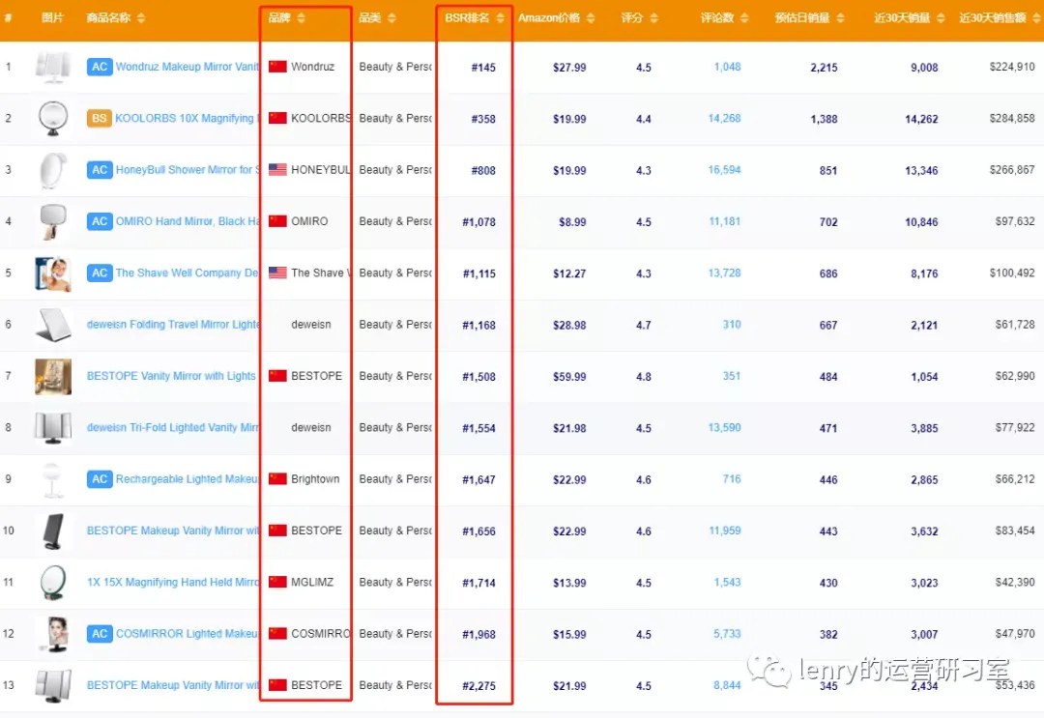
Task: Open BESTOPE Vanity Mirror with Lights link
Action: [171, 376]
